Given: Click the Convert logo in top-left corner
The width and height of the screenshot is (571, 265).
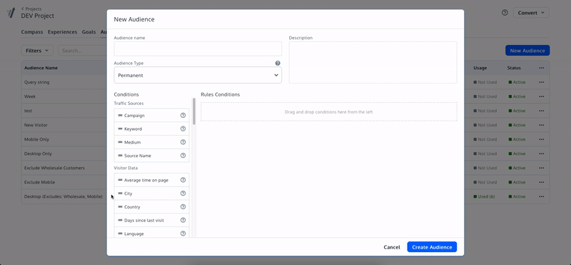Looking at the screenshot, I should coord(11,13).
